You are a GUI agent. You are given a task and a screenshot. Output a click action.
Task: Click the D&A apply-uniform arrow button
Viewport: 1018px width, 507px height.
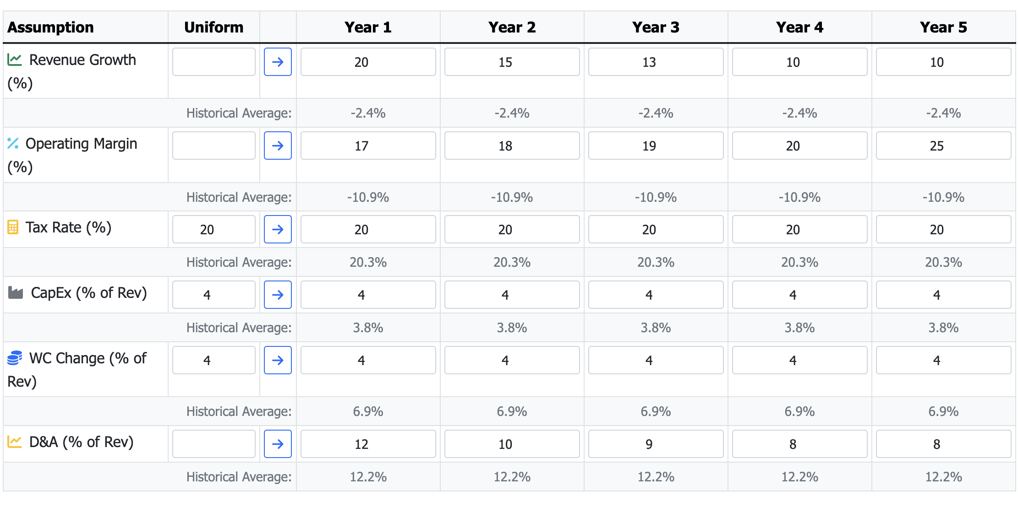(278, 444)
